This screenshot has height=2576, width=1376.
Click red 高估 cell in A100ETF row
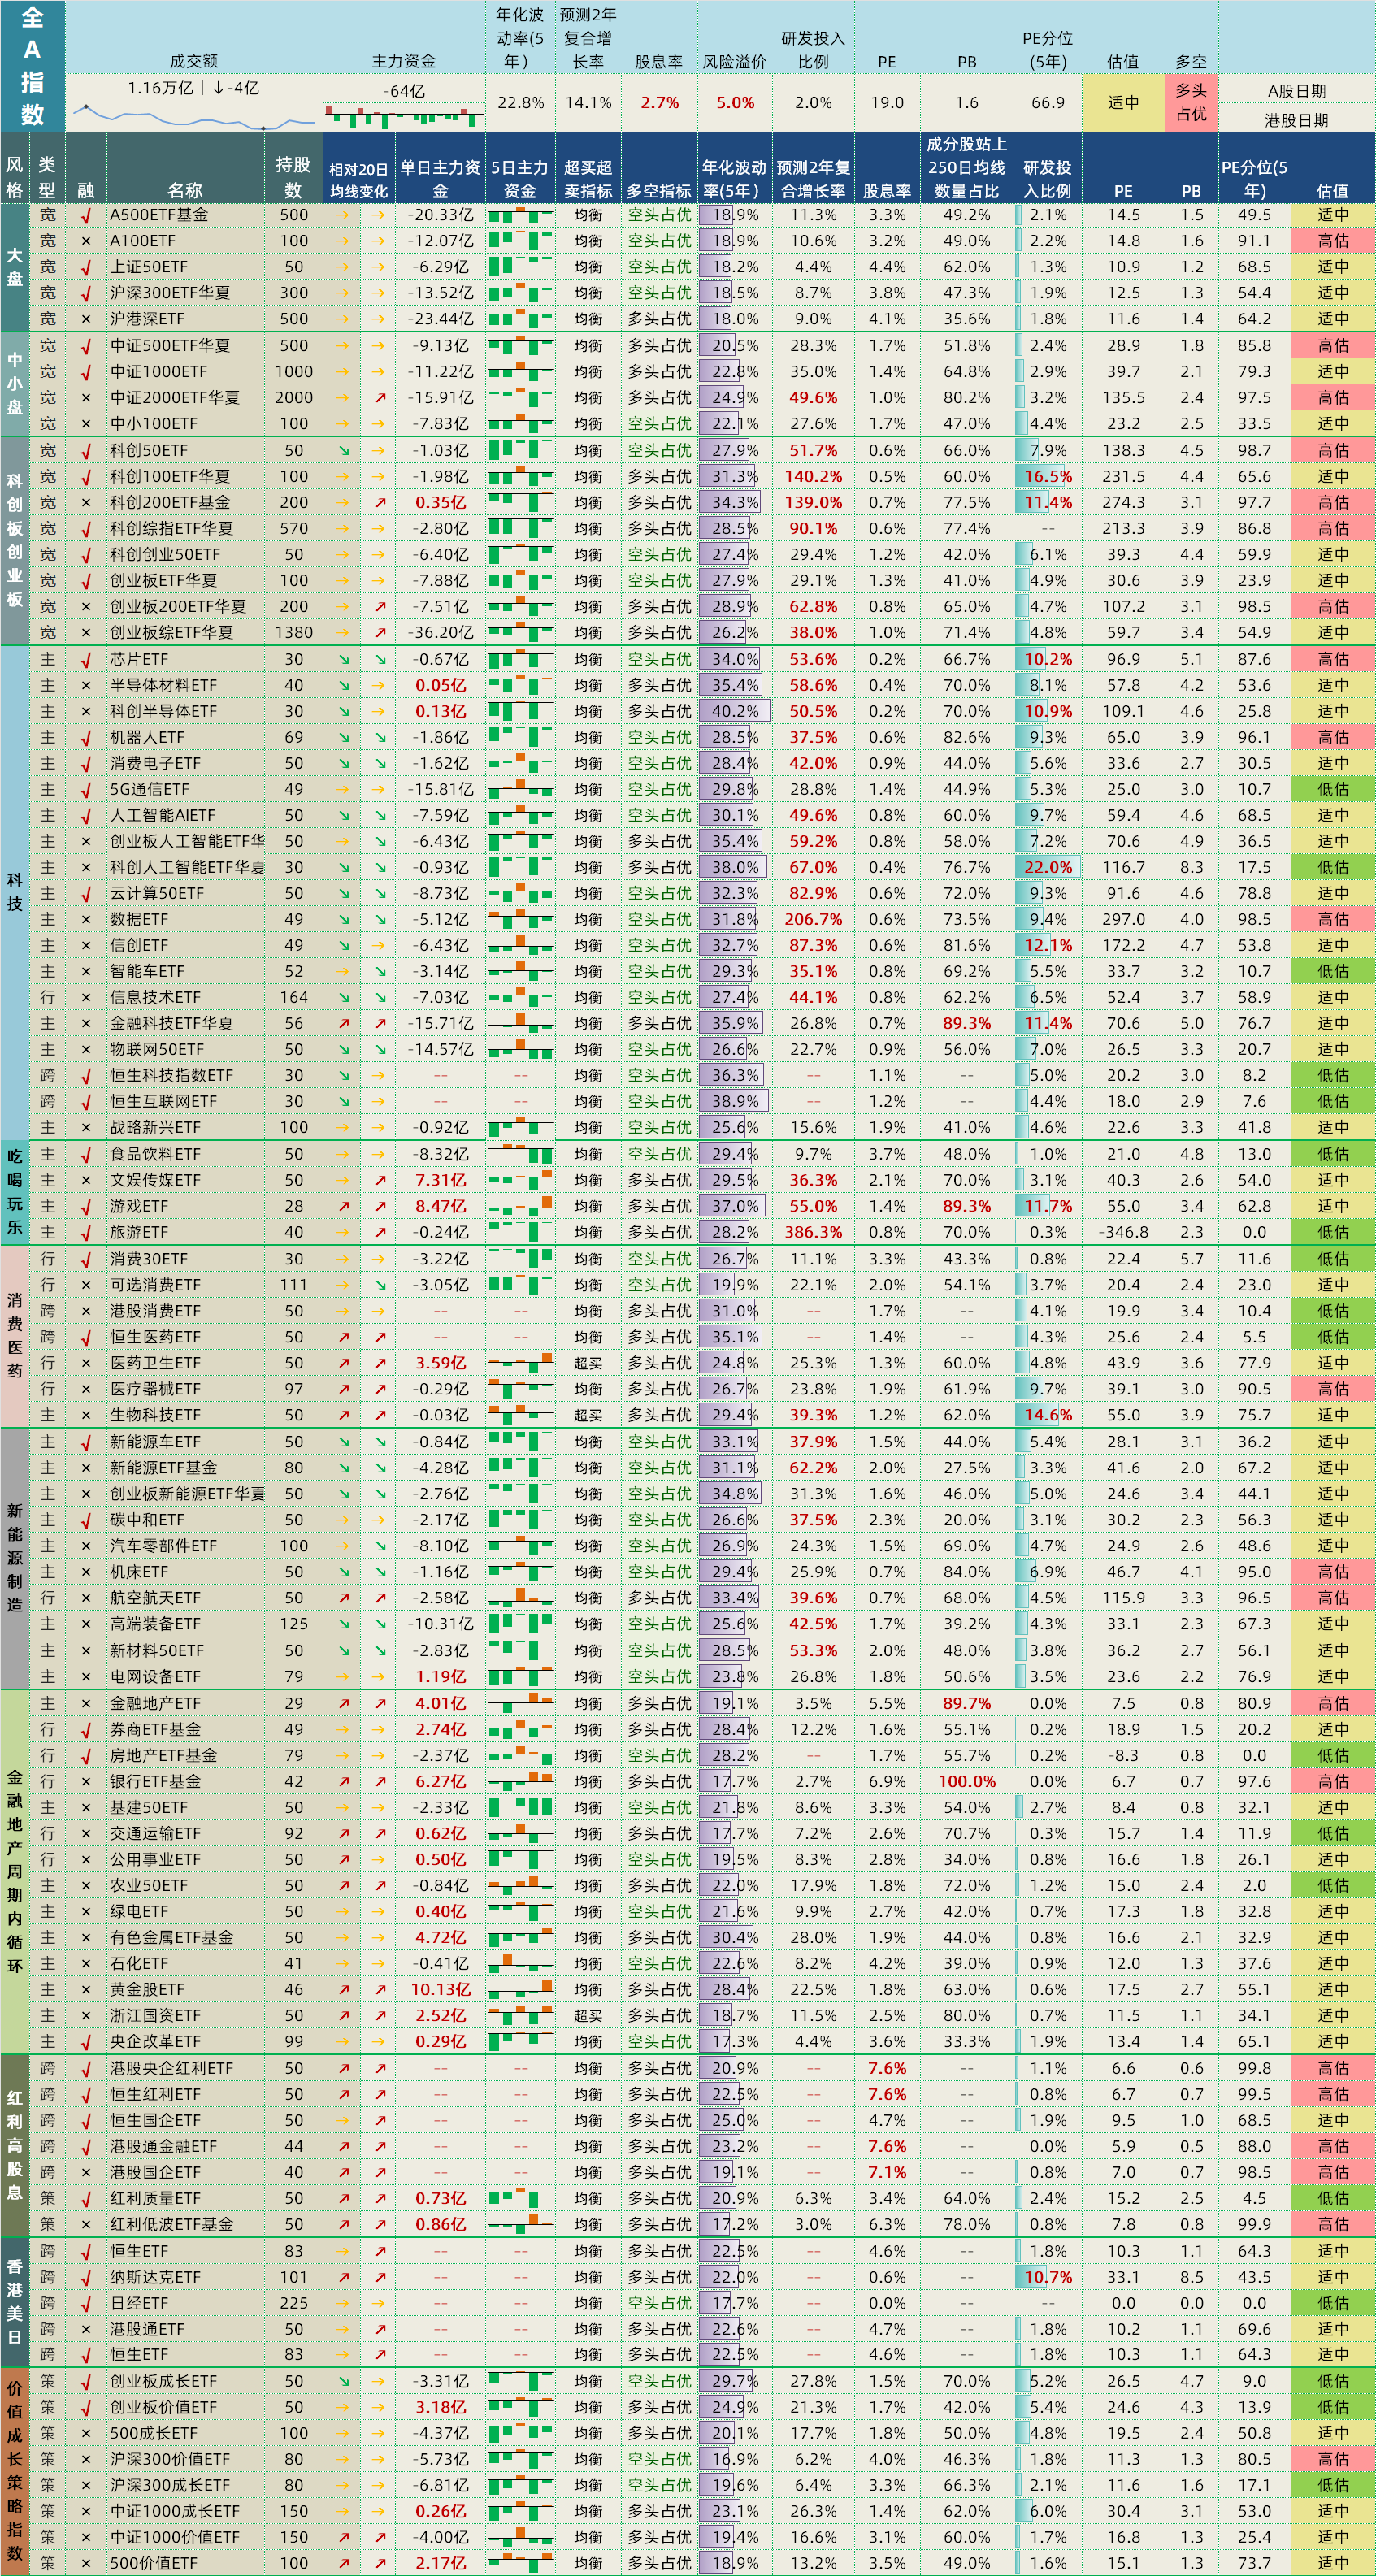(1333, 241)
